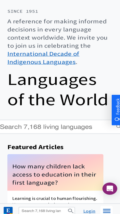Click the Featured Articles heading
Image resolution: width=120 pixels, height=214 pixels.
coord(36,147)
